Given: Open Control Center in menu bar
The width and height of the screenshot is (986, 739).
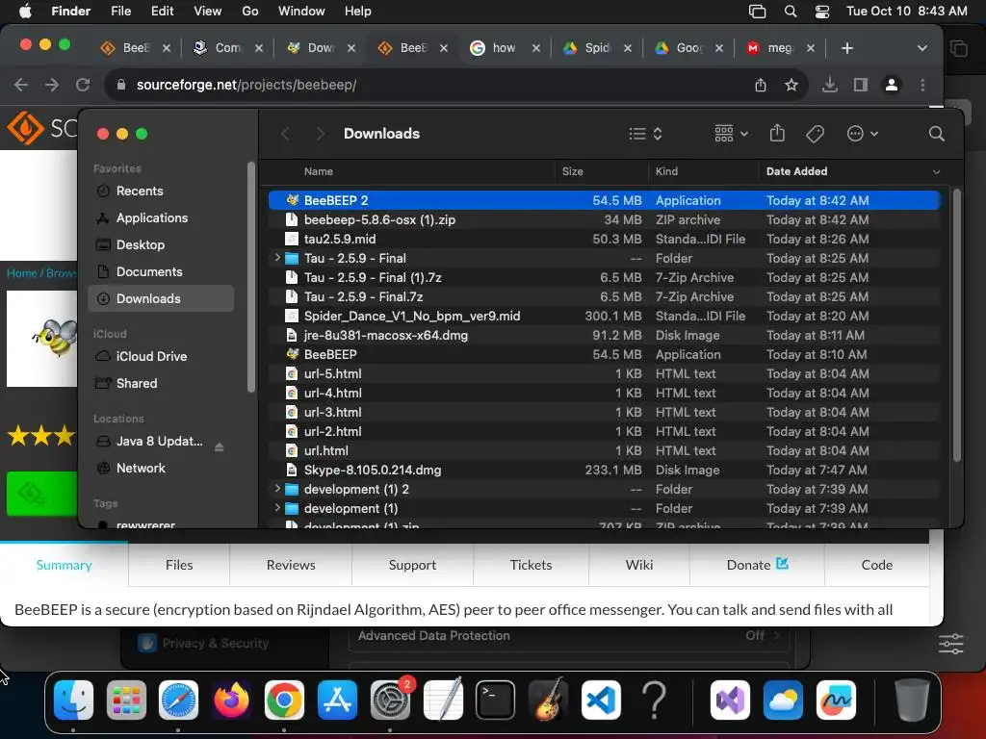Looking at the screenshot, I should [x=822, y=12].
